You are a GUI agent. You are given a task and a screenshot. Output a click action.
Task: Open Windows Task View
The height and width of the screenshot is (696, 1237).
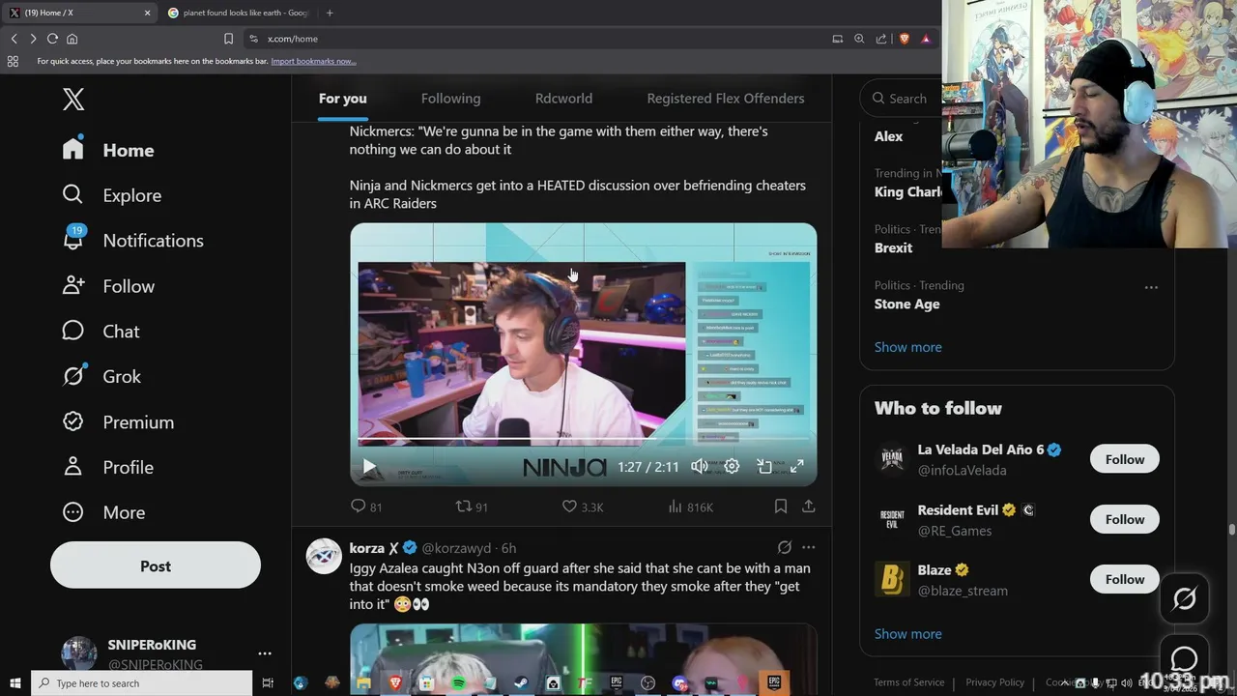tap(269, 683)
